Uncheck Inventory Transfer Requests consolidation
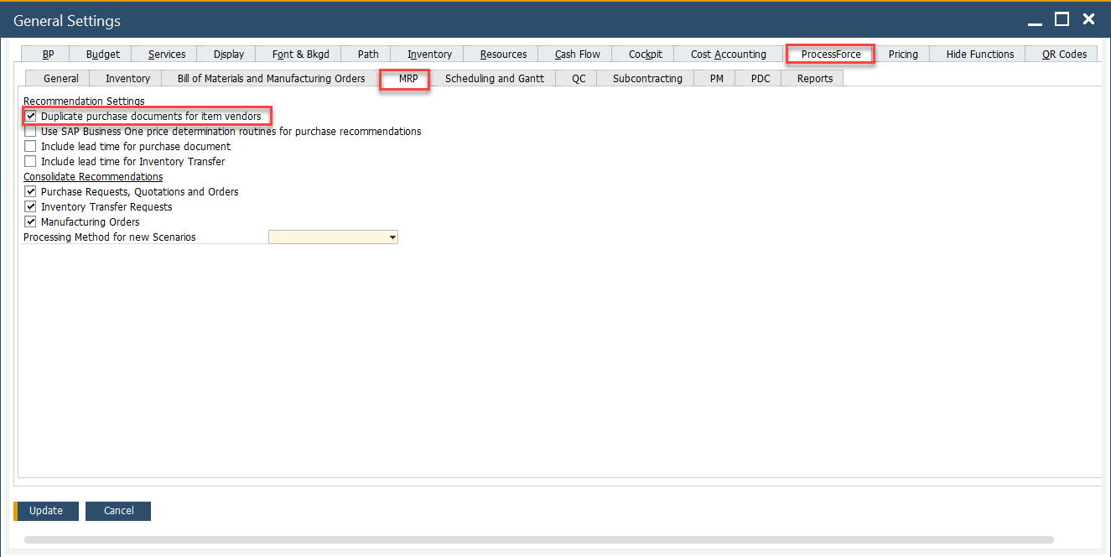The width and height of the screenshot is (1111, 557). pos(31,207)
